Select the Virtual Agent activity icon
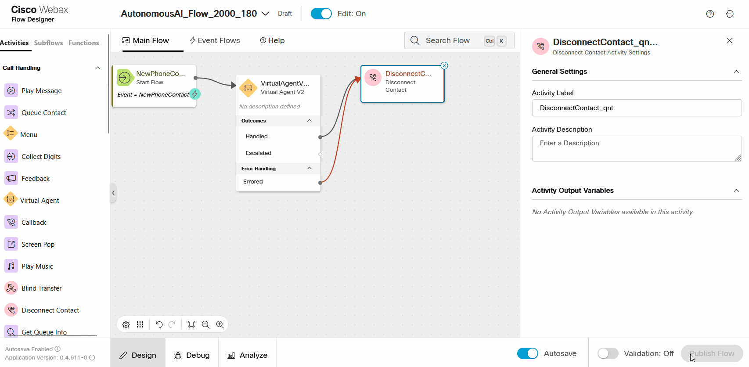Image resolution: width=749 pixels, height=367 pixels. pos(11,200)
